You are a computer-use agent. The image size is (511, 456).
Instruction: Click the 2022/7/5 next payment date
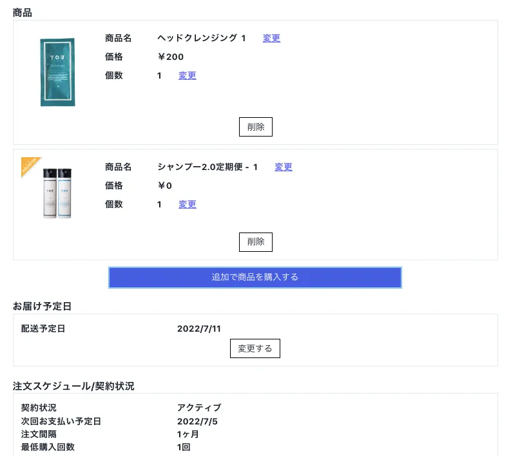(197, 421)
